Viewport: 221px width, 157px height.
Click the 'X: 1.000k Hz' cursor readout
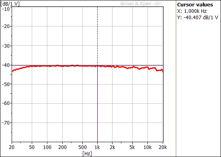(x=192, y=11)
